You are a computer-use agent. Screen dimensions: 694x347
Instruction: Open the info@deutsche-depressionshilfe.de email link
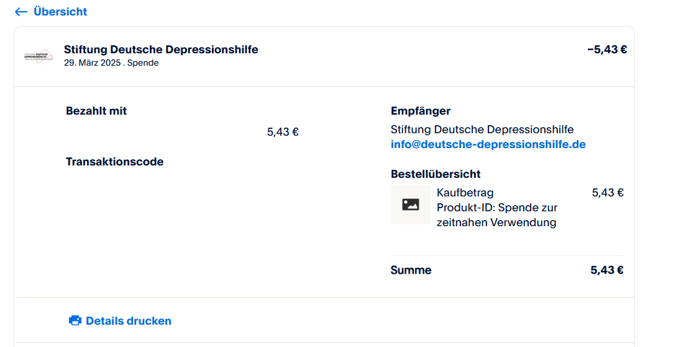(488, 144)
